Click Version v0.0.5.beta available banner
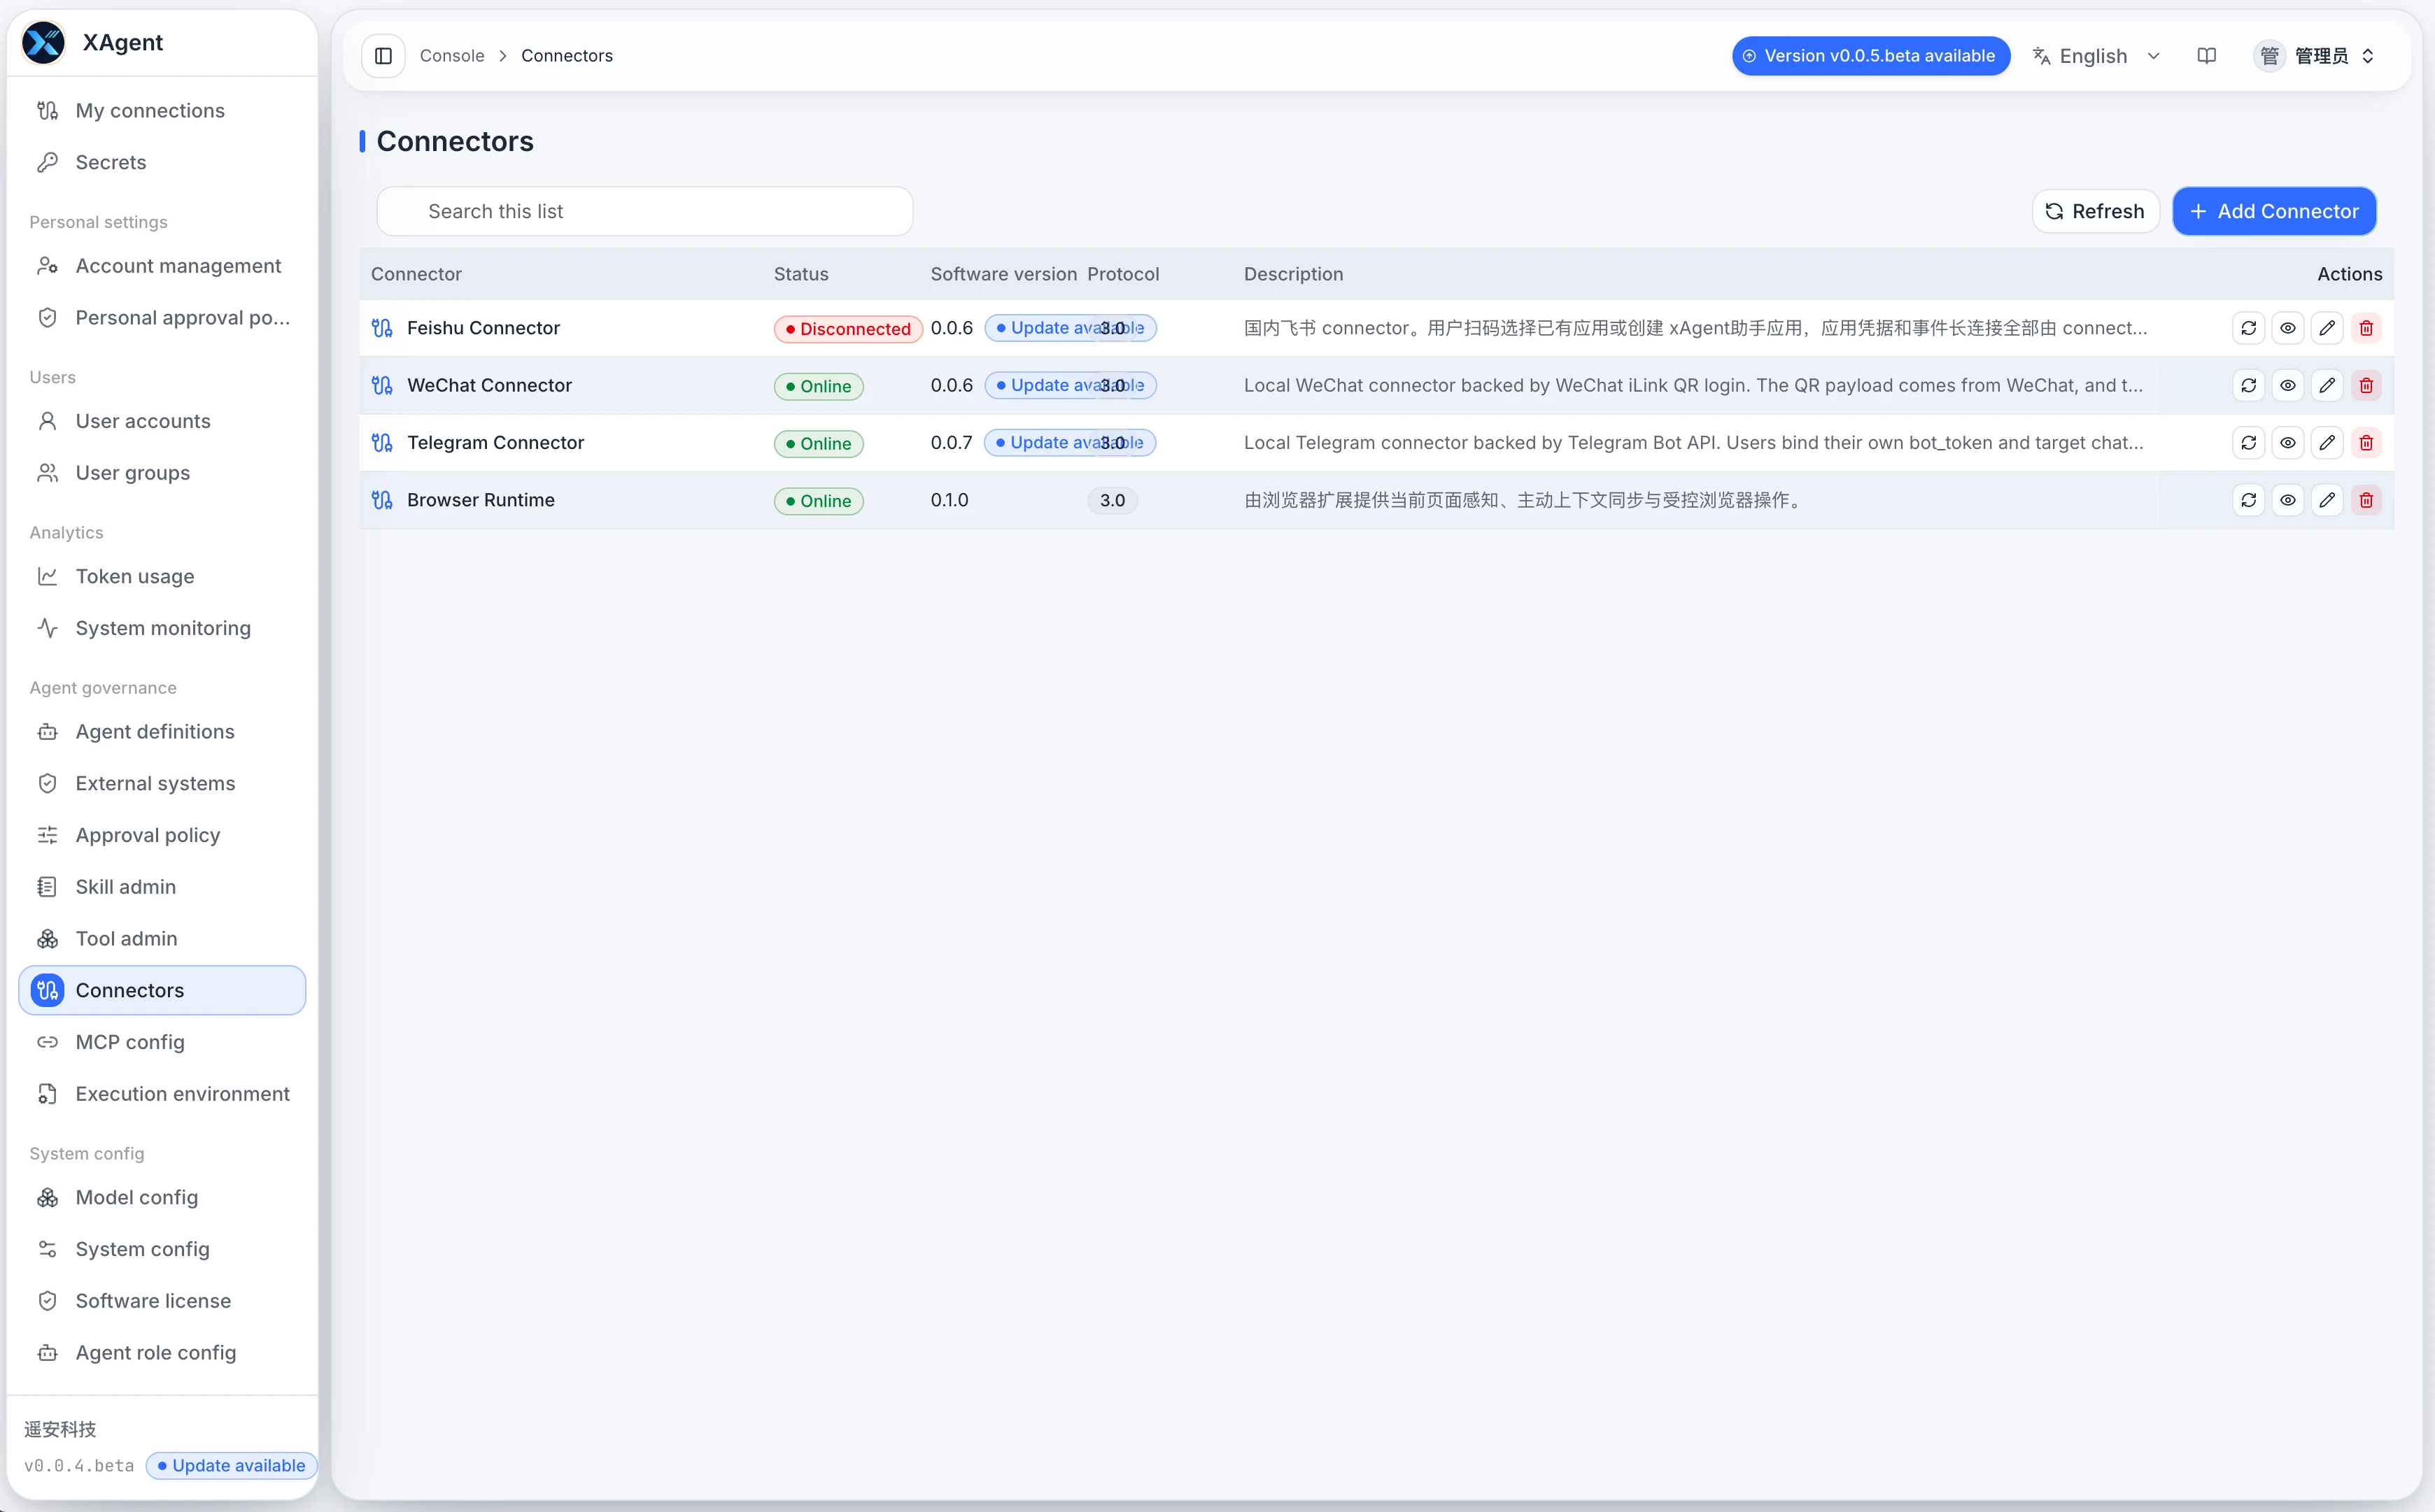This screenshot has width=2435, height=1512. 1871,56
